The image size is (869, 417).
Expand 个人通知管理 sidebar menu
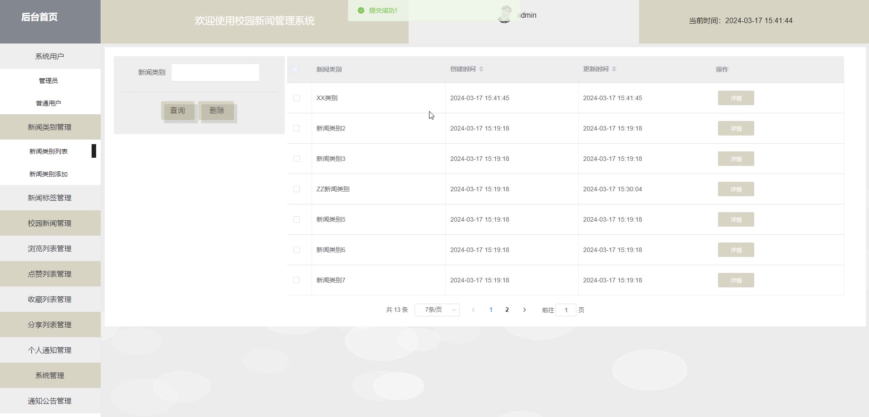(x=50, y=350)
